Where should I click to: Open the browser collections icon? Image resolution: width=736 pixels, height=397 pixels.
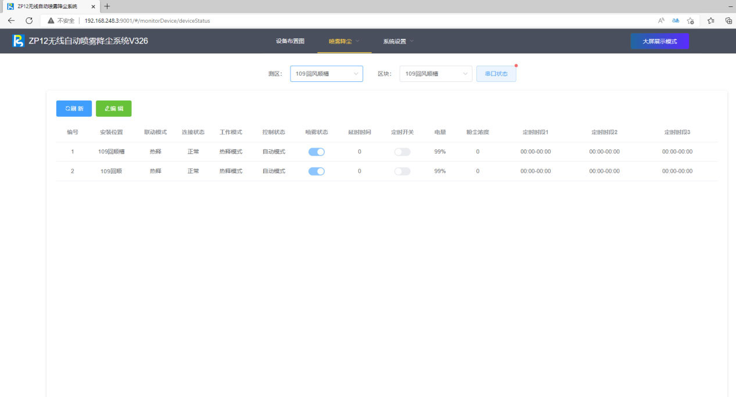(728, 20)
